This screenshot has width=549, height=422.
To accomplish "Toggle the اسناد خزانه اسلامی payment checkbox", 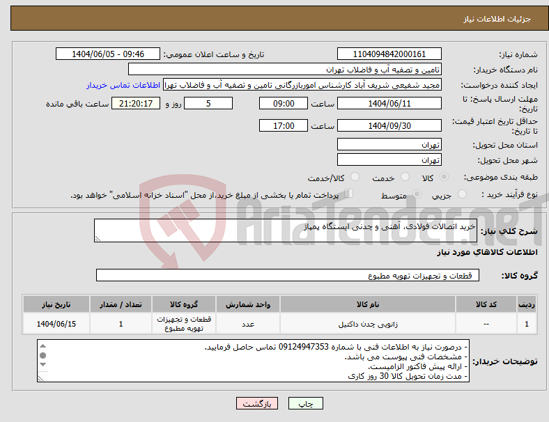I will click(x=349, y=194).
